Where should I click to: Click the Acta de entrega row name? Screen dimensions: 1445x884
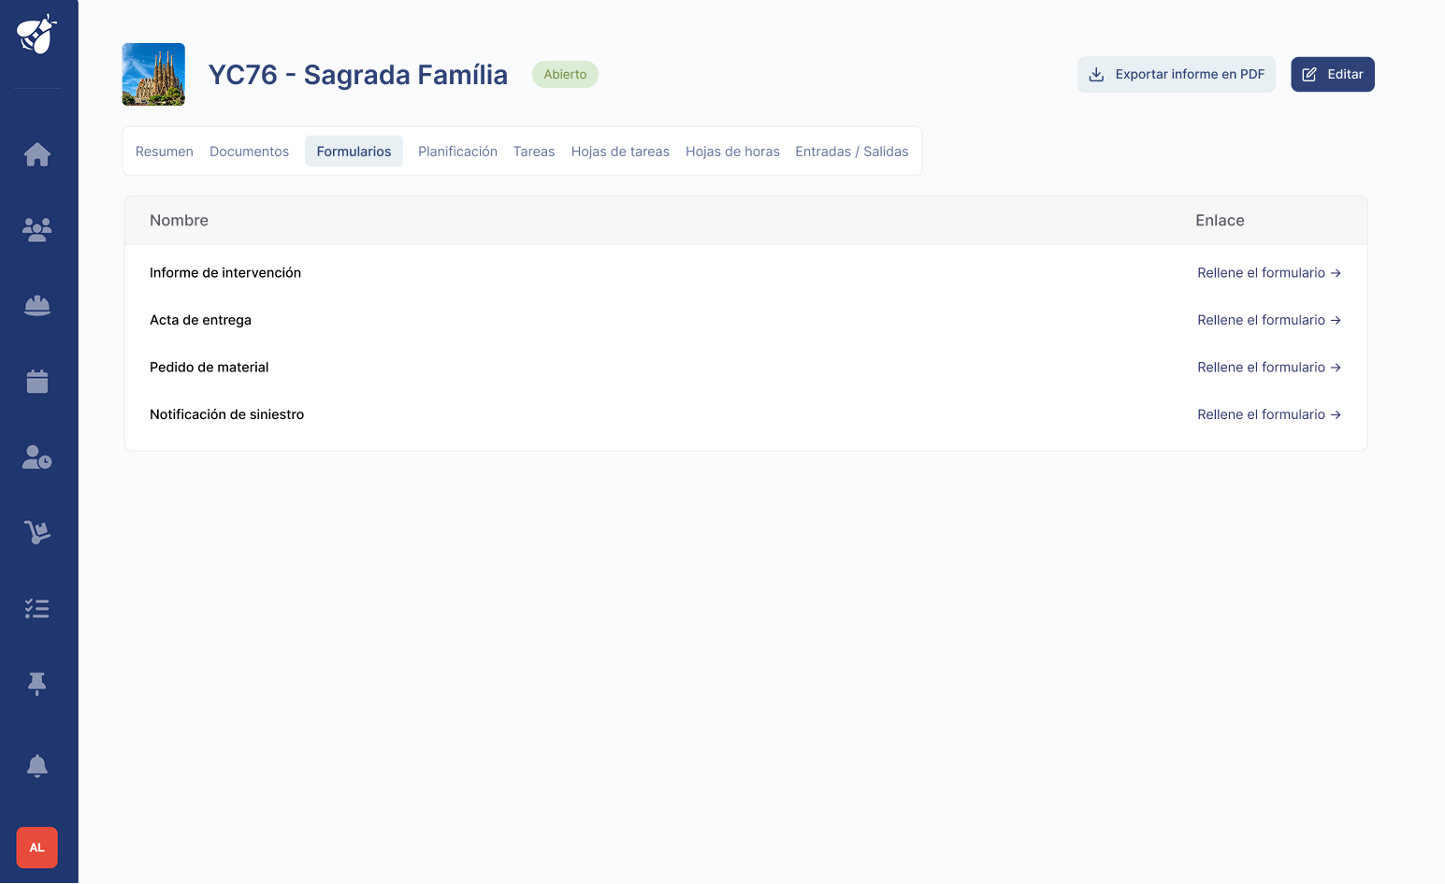click(201, 320)
